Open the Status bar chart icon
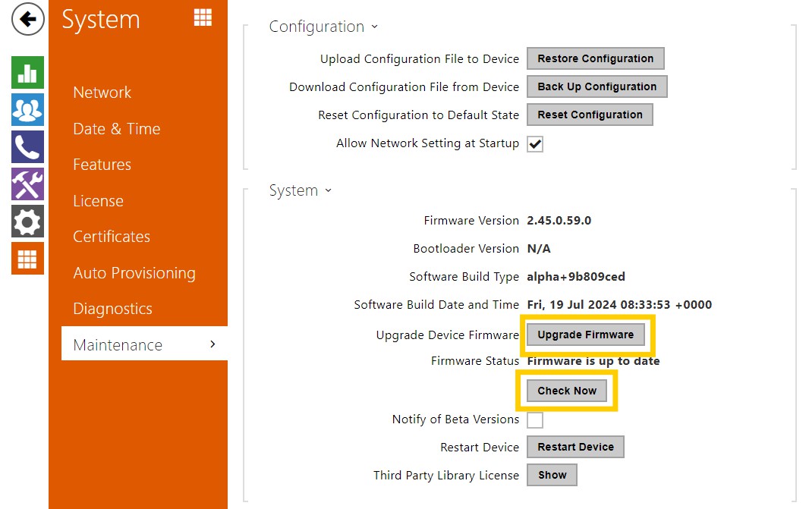Image resolution: width=809 pixels, height=509 pixels. tap(27, 73)
